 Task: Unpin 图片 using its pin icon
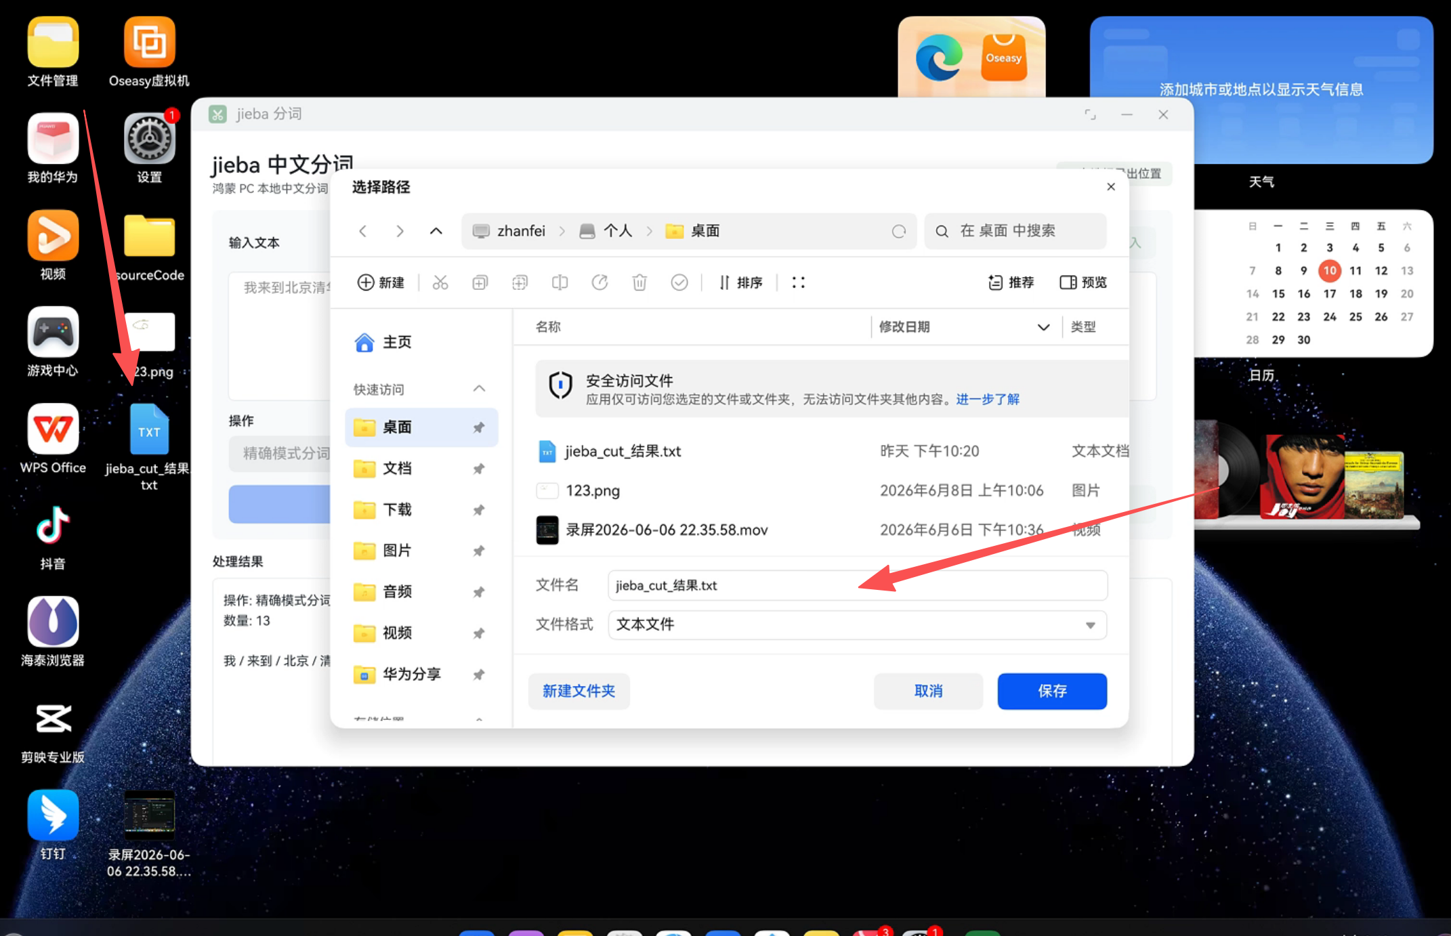tap(479, 551)
